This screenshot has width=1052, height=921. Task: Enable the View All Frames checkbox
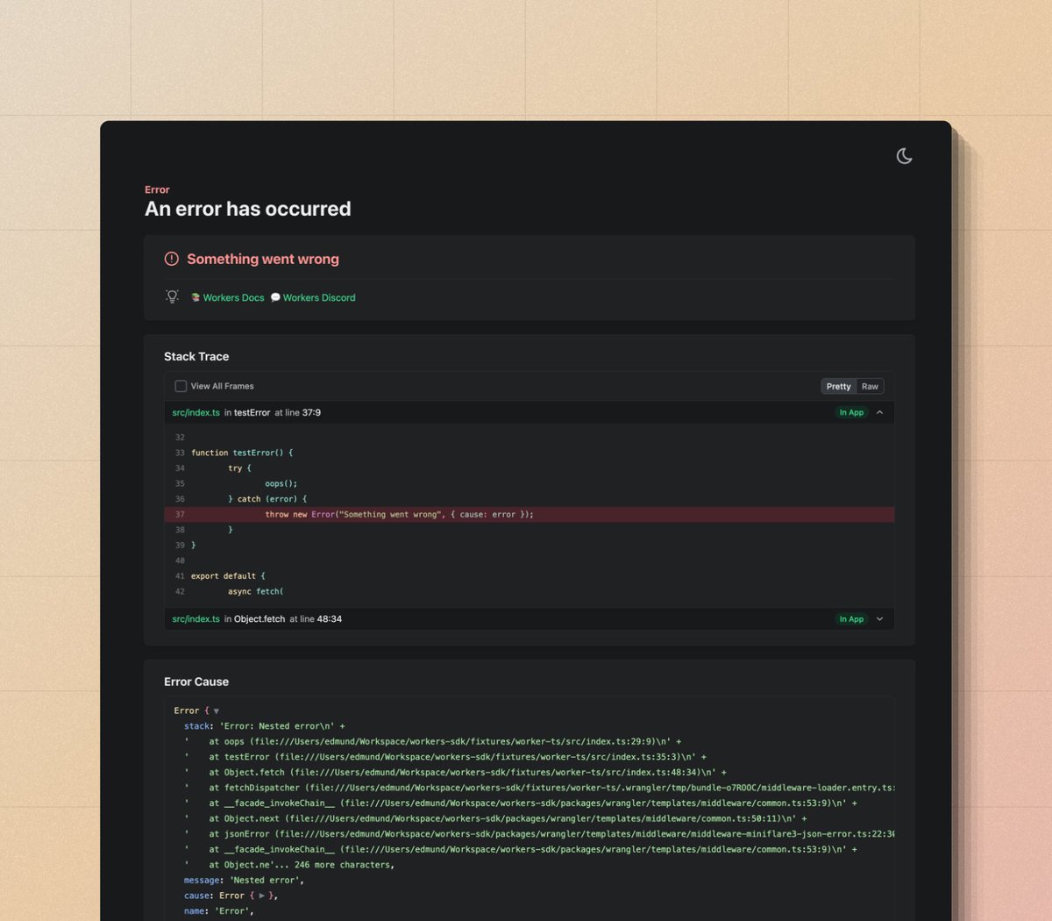point(181,386)
